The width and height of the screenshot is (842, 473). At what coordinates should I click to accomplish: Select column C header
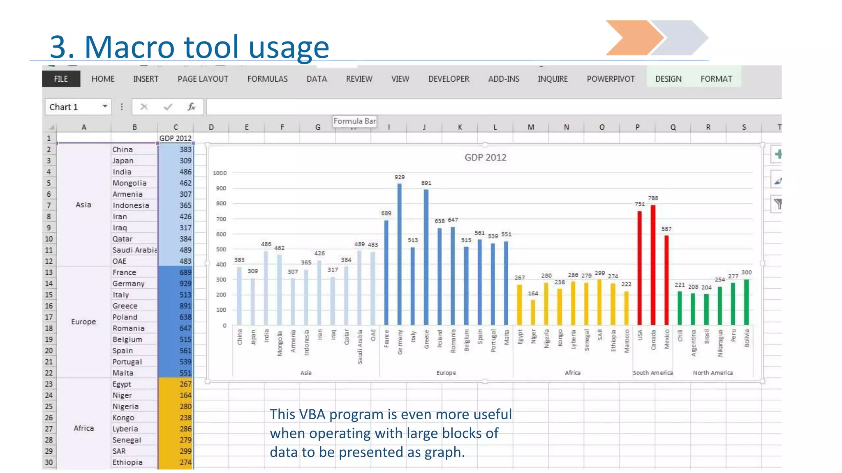click(x=176, y=127)
